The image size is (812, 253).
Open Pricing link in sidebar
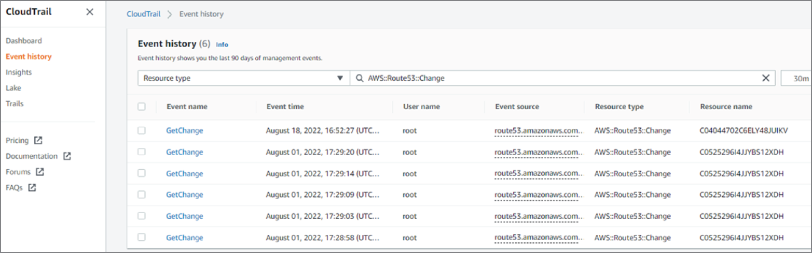[x=17, y=140]
